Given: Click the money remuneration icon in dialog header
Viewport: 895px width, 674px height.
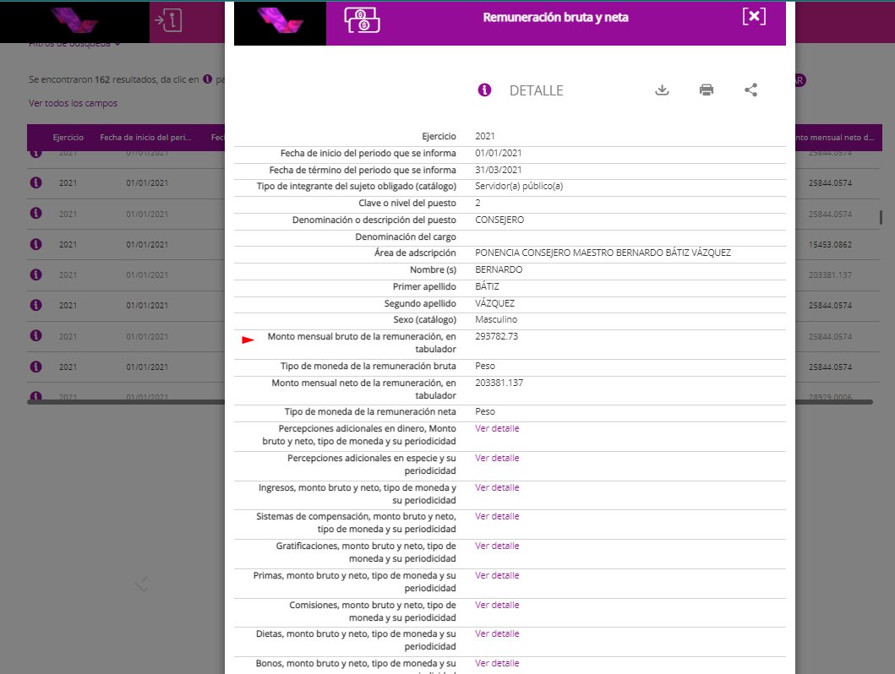Looking at the screenshot, I should click(362, 20).
